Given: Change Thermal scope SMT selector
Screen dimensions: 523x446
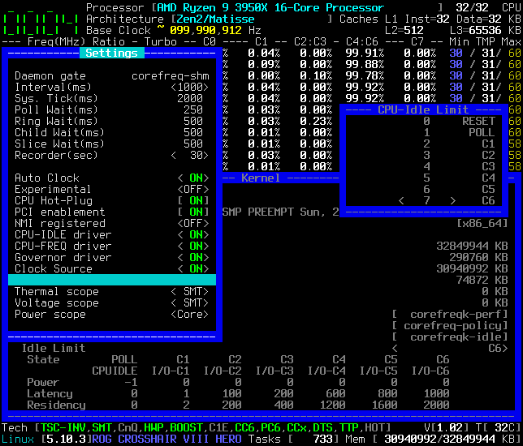Looking at the screenshot, I should click(x=190, y=291).
